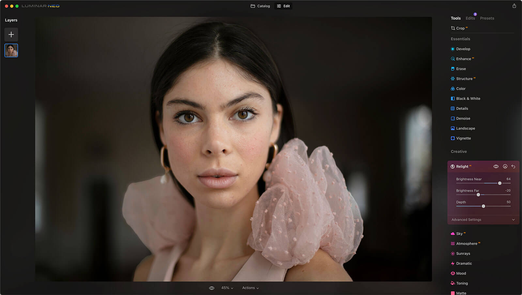Click the Brightness Near slider handle
522x295 pixels.
[500, 183]
